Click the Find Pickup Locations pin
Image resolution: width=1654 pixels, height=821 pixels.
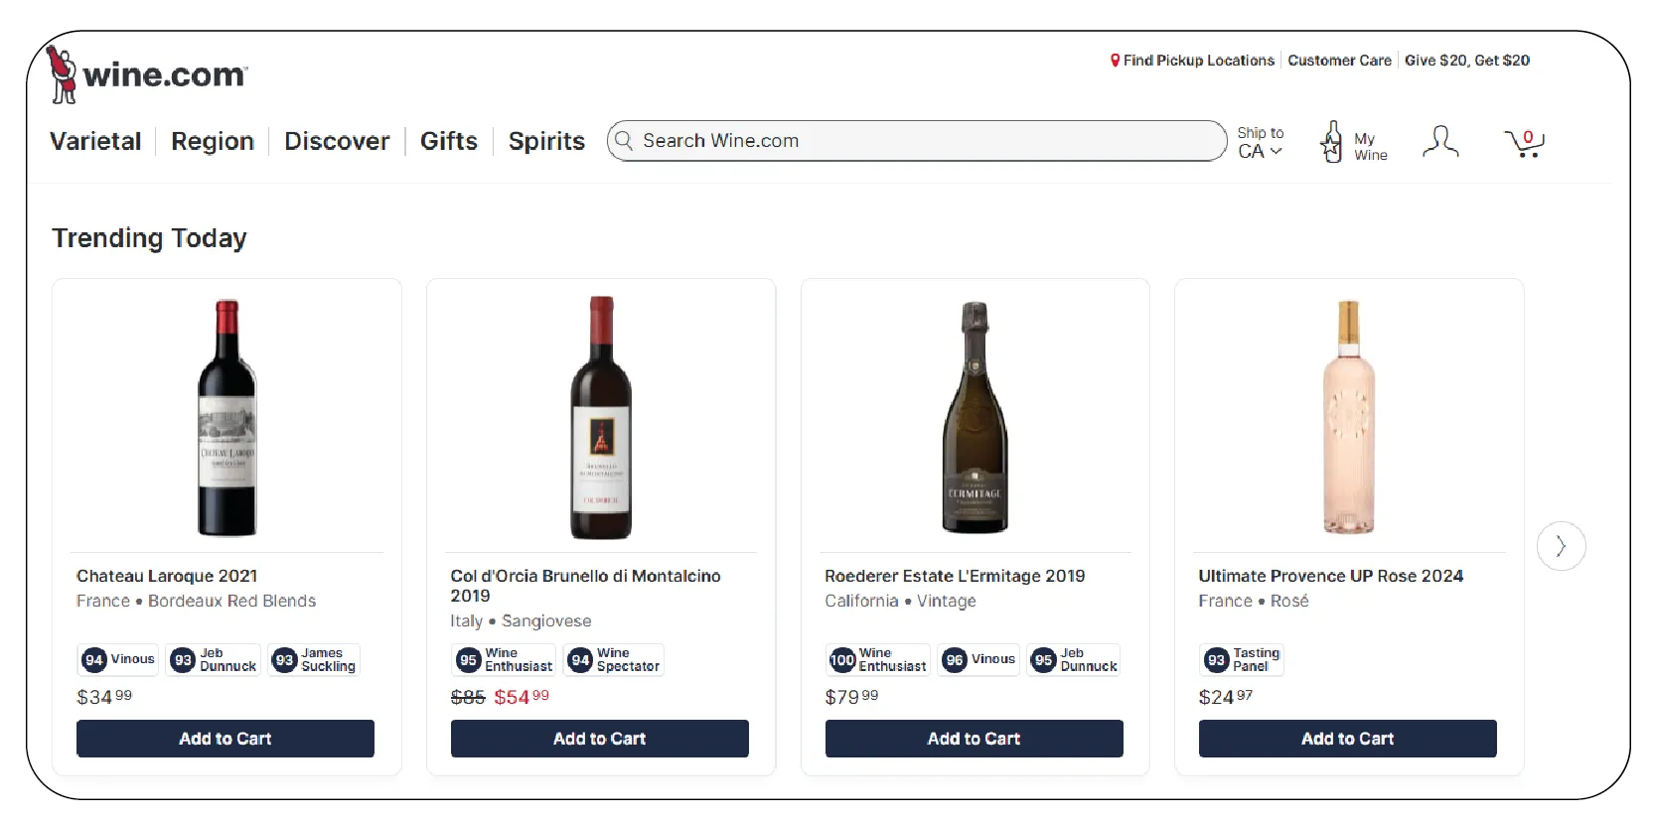pos(1115,61)
